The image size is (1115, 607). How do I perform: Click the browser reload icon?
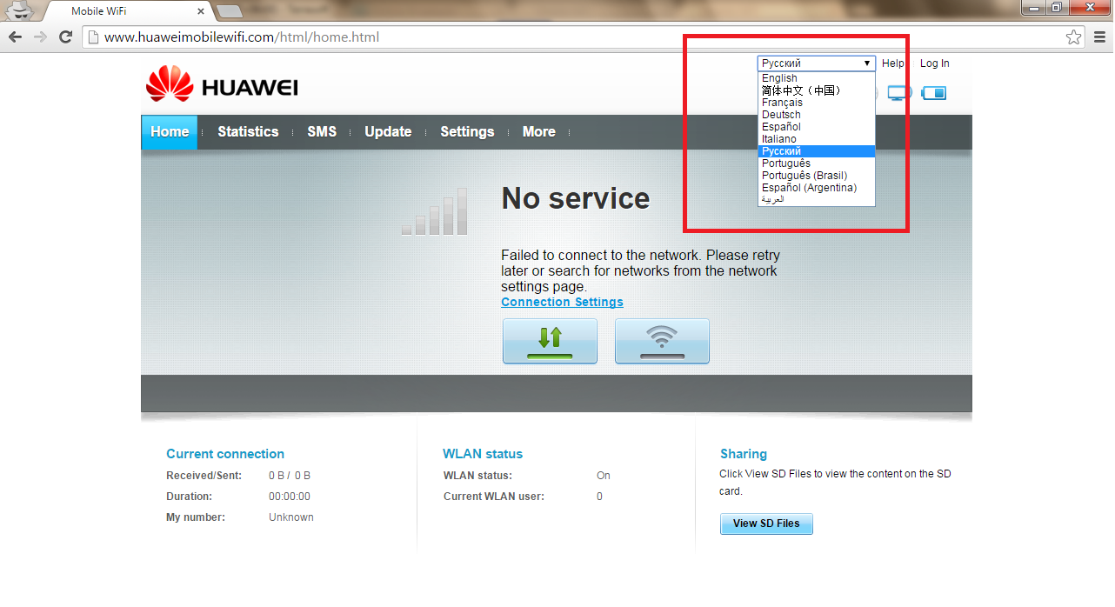tap(65, 37)
